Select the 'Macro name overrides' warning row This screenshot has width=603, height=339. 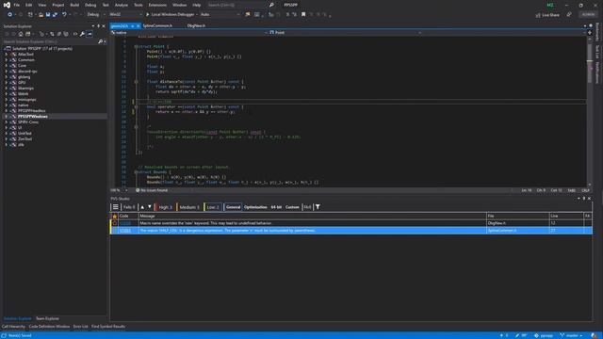pos(350,223)
